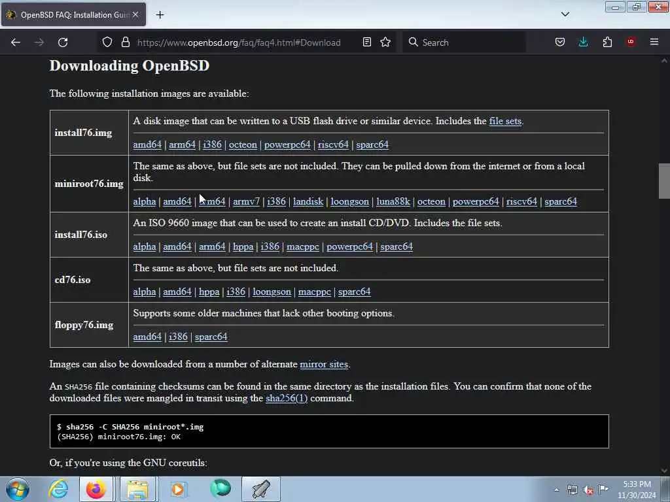Download install76.iso for hppa
The width and height of the screenshot is (670, 502).
(x=243, y=246)
